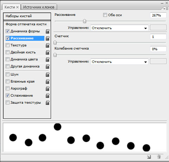This screenshot has width=169, height=162.
Task: Uncheck the Динамика формы checkbox
Action: (x=7, y=31)
